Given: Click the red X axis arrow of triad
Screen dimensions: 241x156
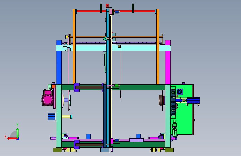Looking at the screenshot, I should [x=12, y=139].
